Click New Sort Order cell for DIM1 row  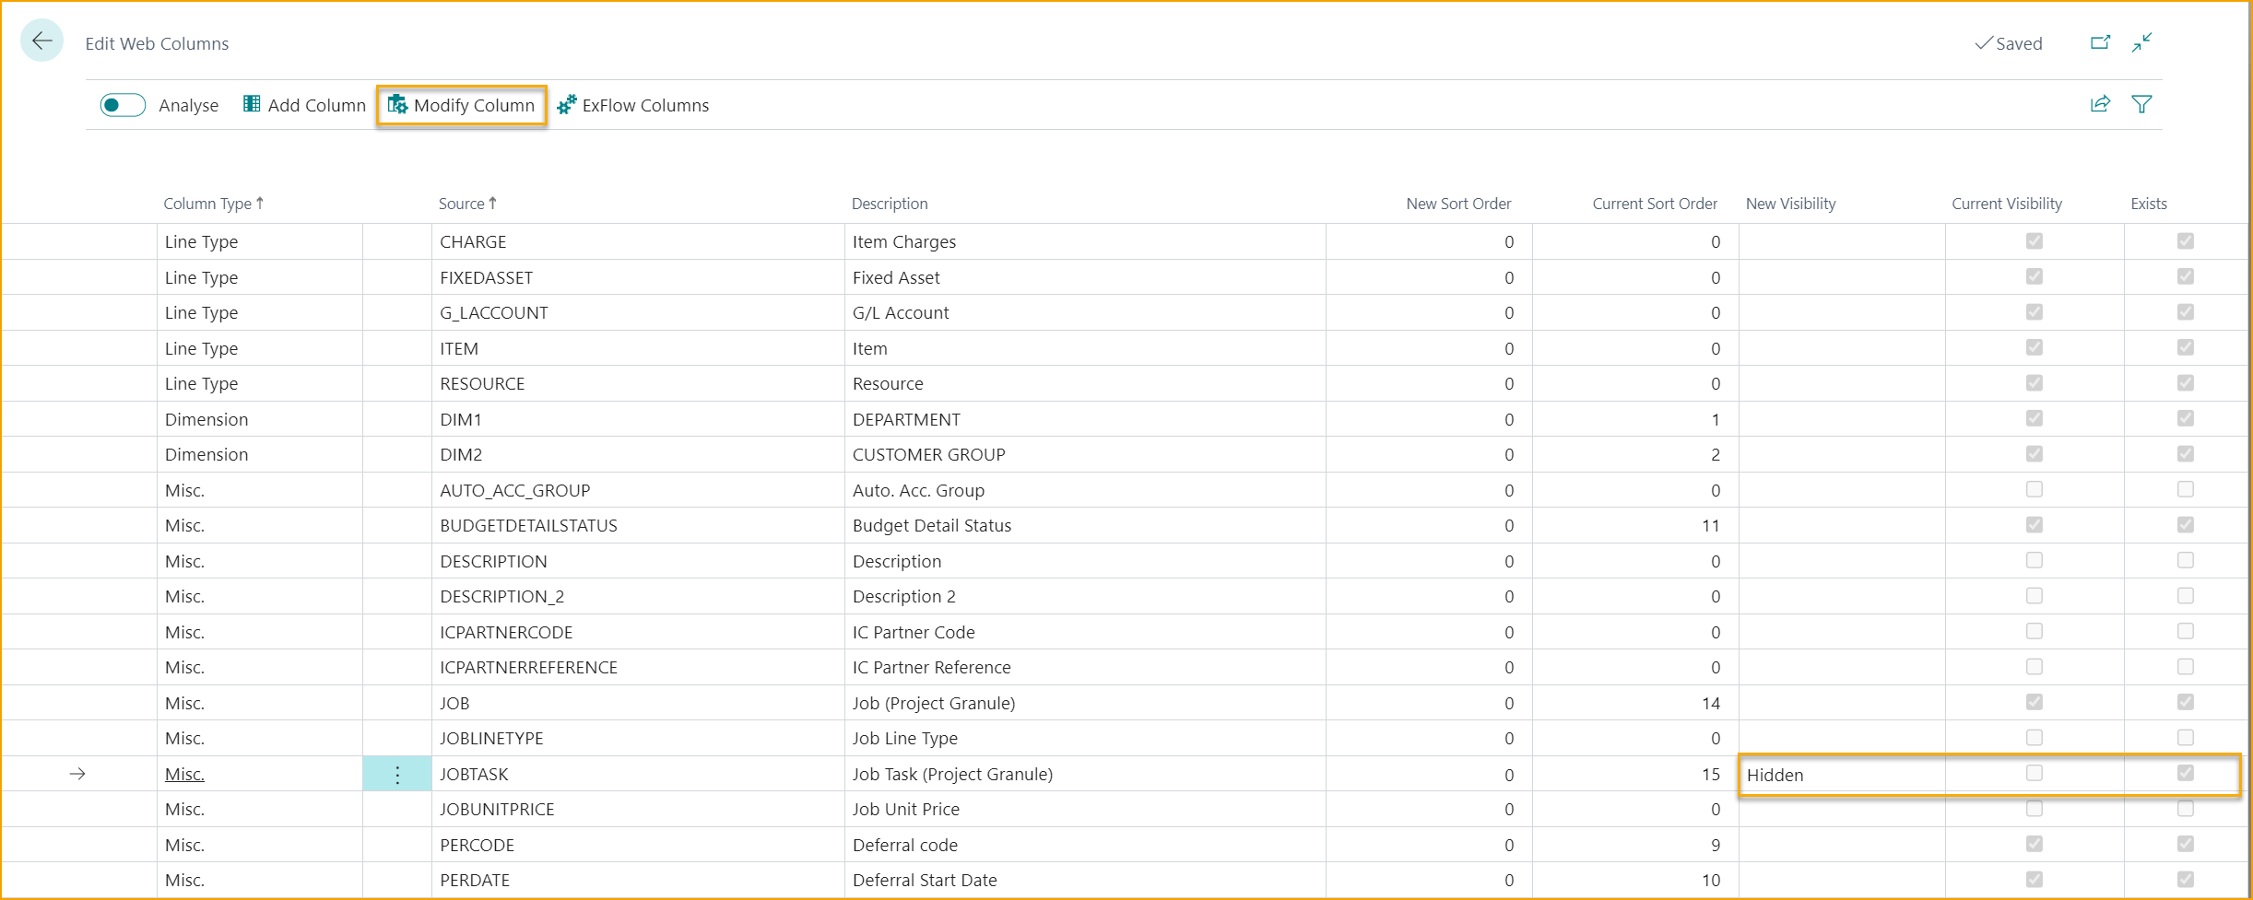click(x=1429, y=419)
